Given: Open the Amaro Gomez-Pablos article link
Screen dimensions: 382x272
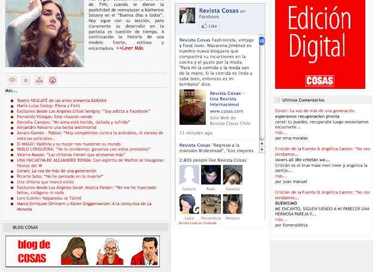Looking at the screenshot, I should 90,135.
